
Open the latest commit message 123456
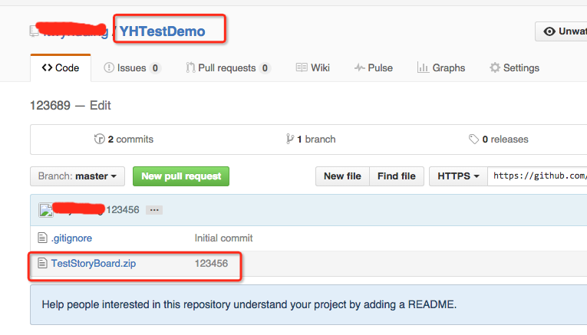[x=123, y=210]
